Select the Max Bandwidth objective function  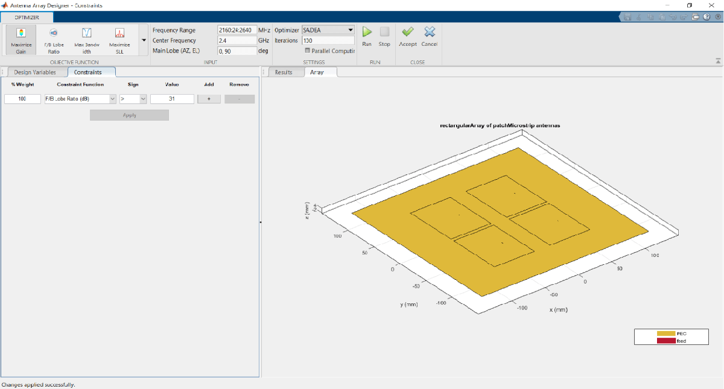86,40
